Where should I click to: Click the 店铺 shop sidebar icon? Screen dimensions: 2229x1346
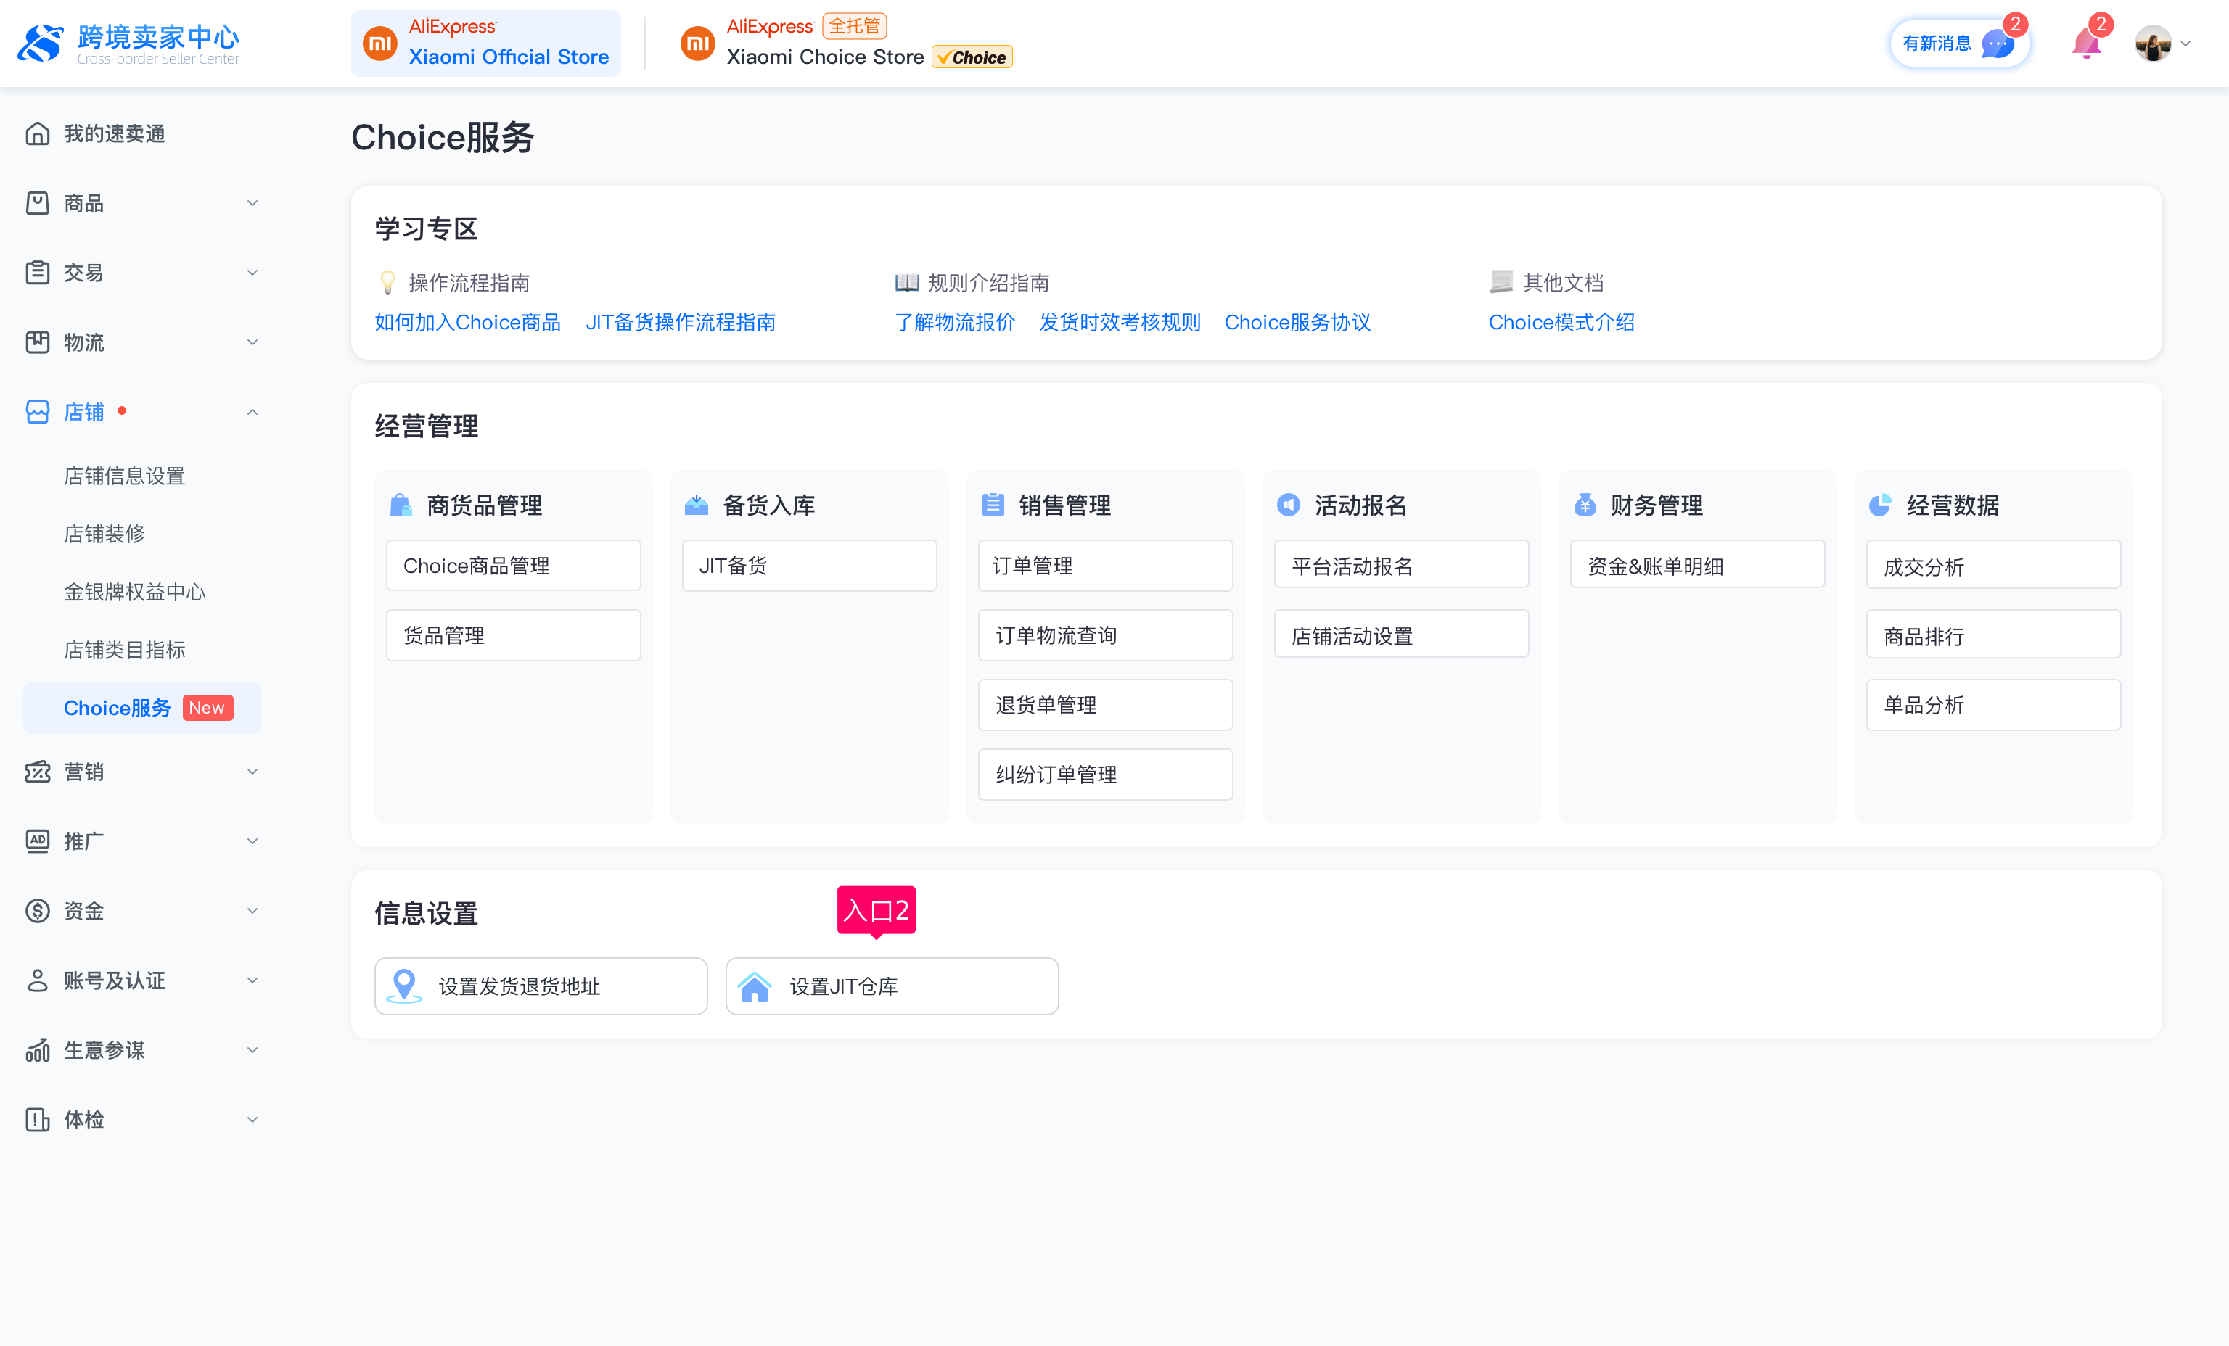(x=38, y=411)
